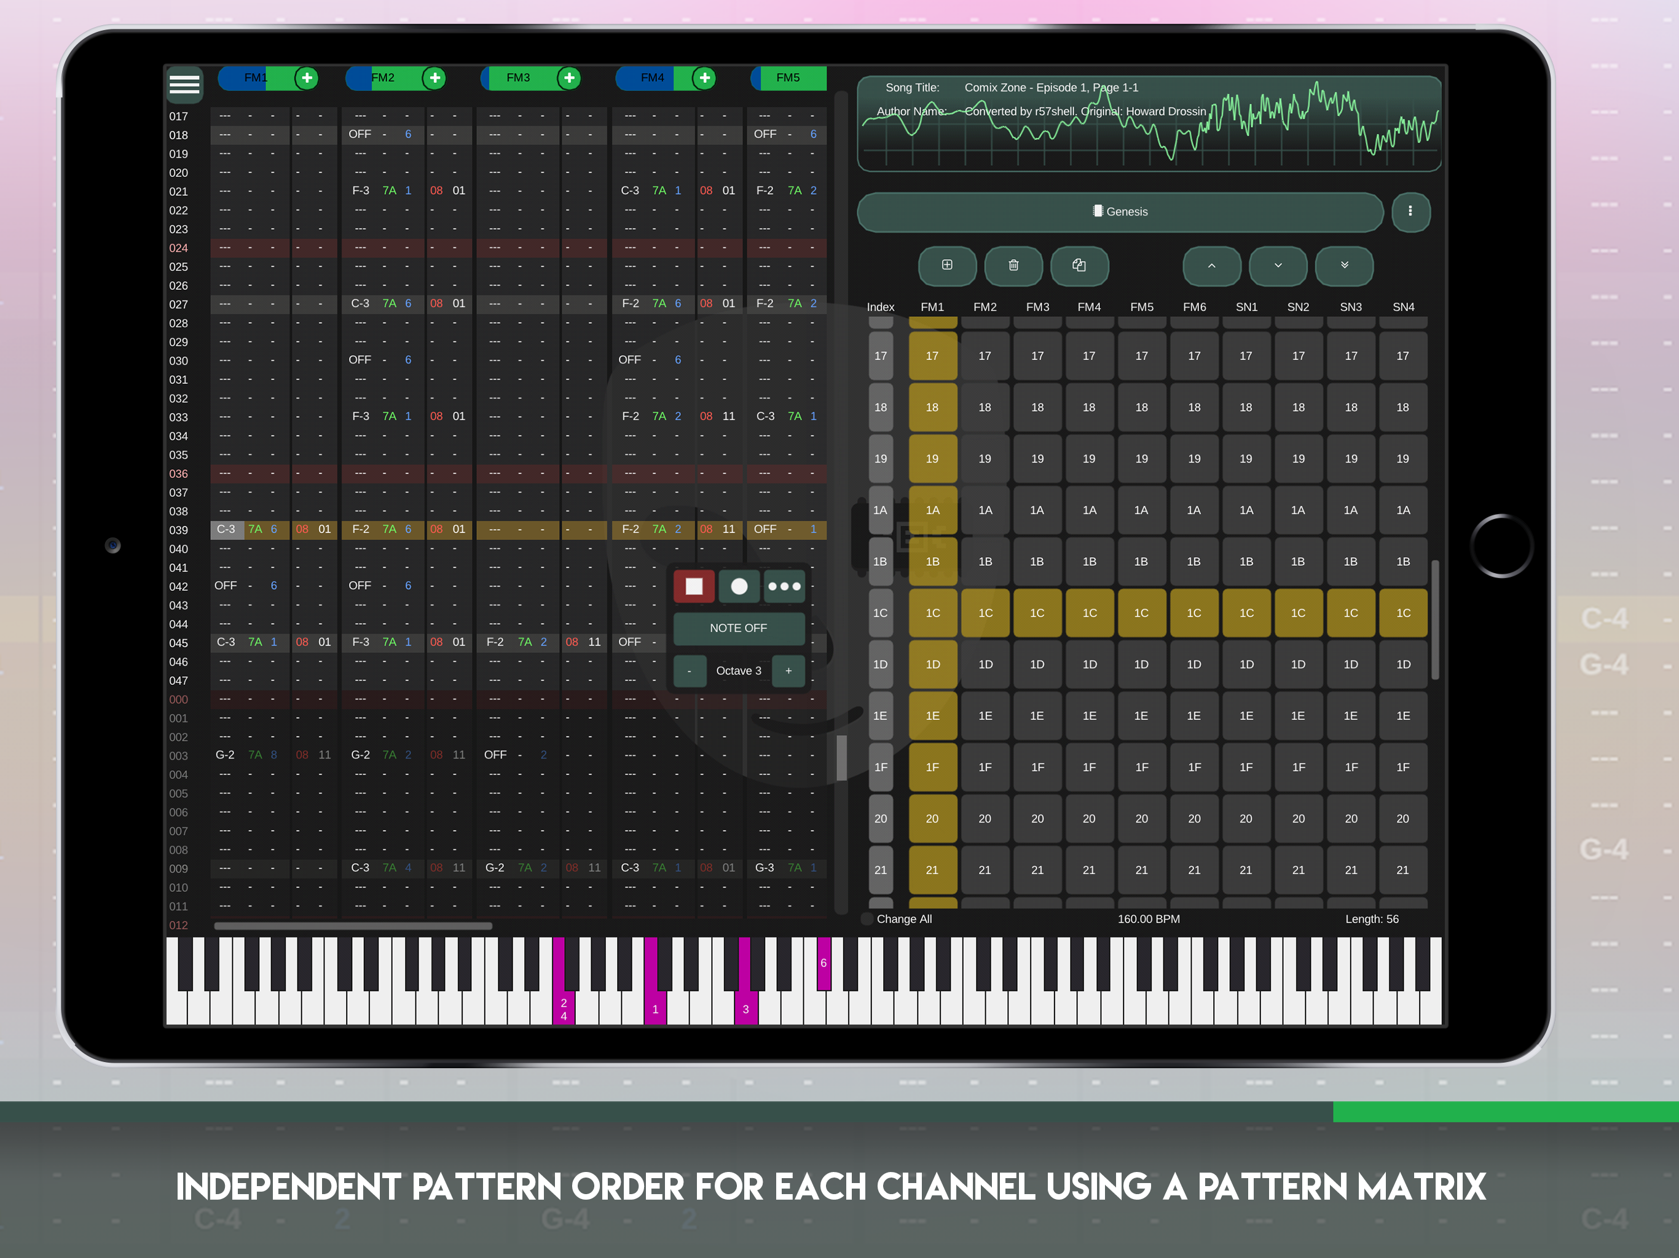Click the add-row button in the pattern matrix
The width and height of the screenshot is (1679, 1258).
(x=946, y=265)
